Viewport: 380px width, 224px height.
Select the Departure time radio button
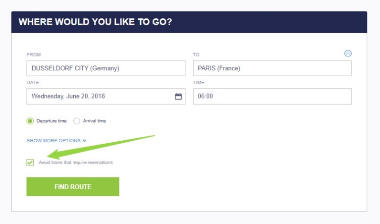click(30, 121)
